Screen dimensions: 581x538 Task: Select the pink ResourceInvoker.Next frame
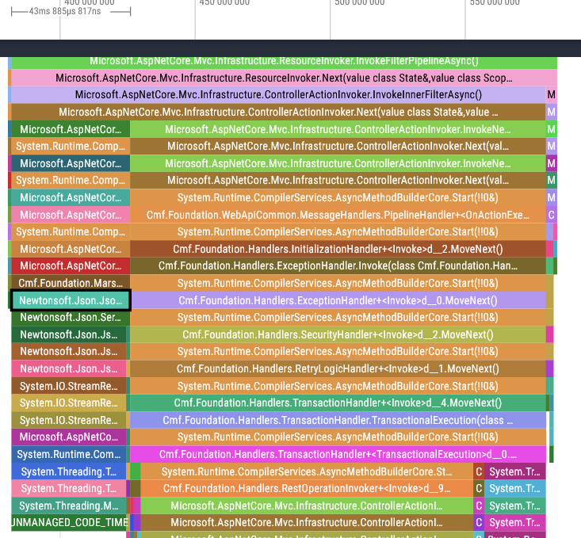coord(284,78)
